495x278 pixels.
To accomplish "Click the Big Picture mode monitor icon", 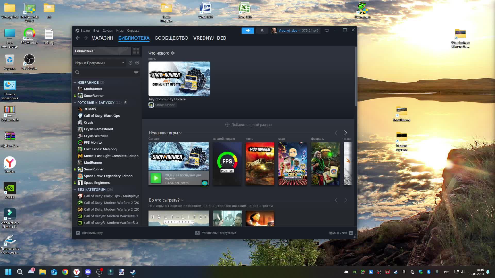I will [x=326, y=31].
